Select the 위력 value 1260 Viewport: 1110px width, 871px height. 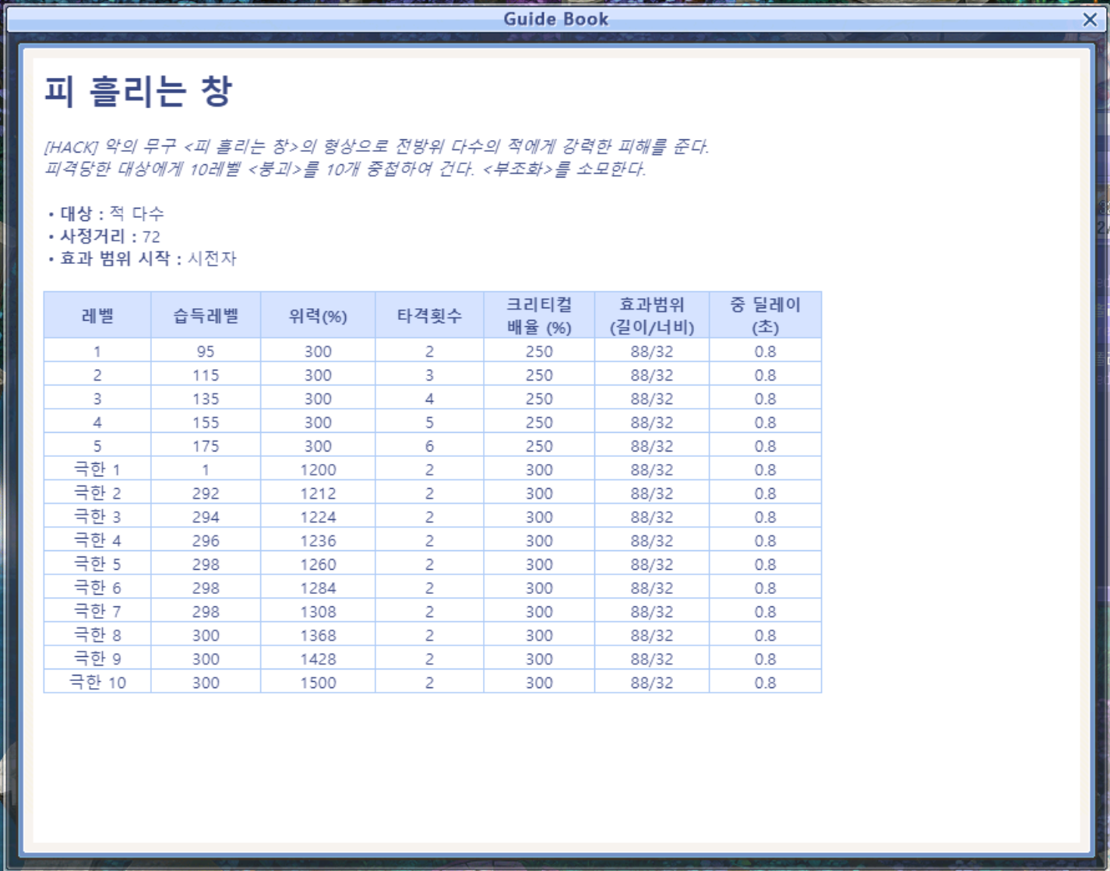click(x=318, y=564)
